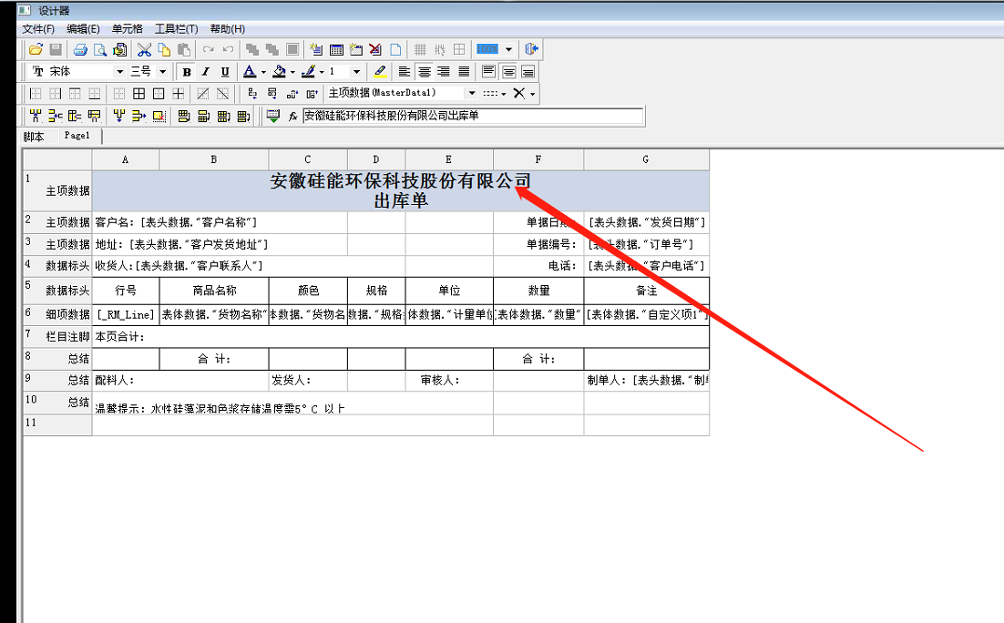Select row 1 header labeled 主项数据

(57, 190)
